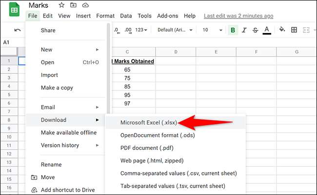317x195 pixels.
Task: Expand the Email submenu
Action: [x=66, y=107]
